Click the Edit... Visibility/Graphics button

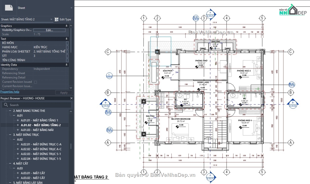point(49,30)
